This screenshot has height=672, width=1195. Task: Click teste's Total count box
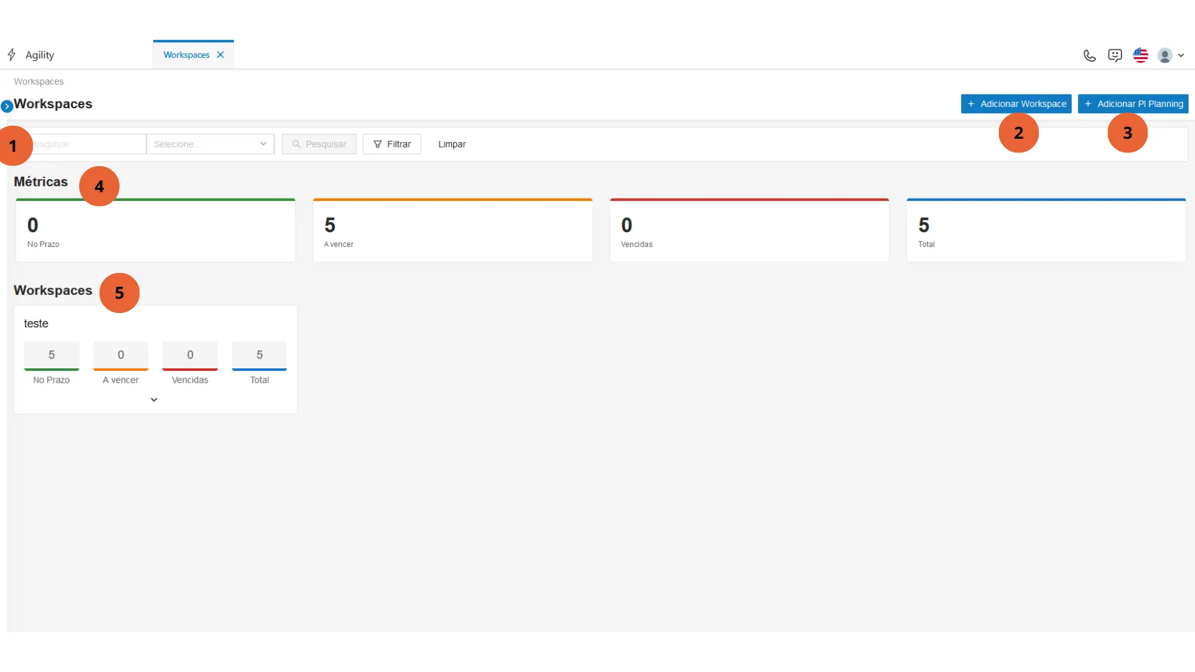(260, 355)
